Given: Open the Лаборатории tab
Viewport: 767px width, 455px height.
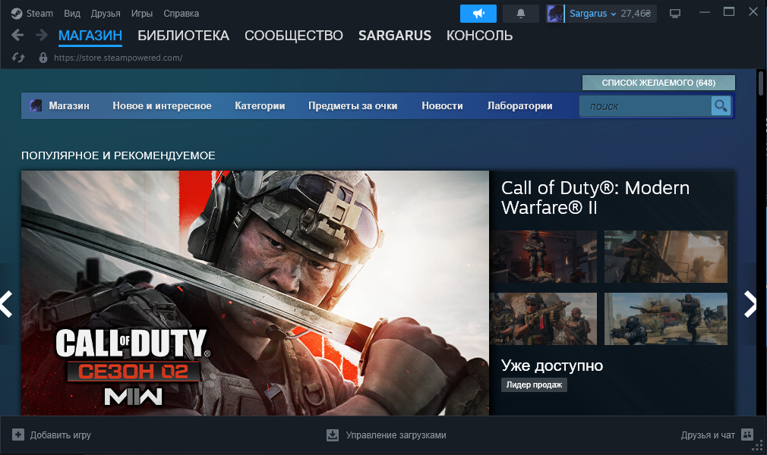Looking at the screenshot, I should pos(520,105).
